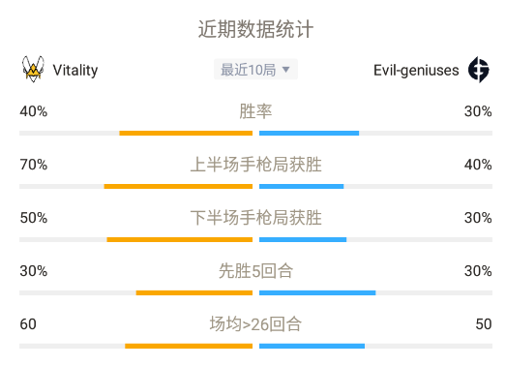This screenshot has height=367, width=506.
Task: Click the 场均>26回合 label
Action: pyautogui.click(x=256, y=324)
